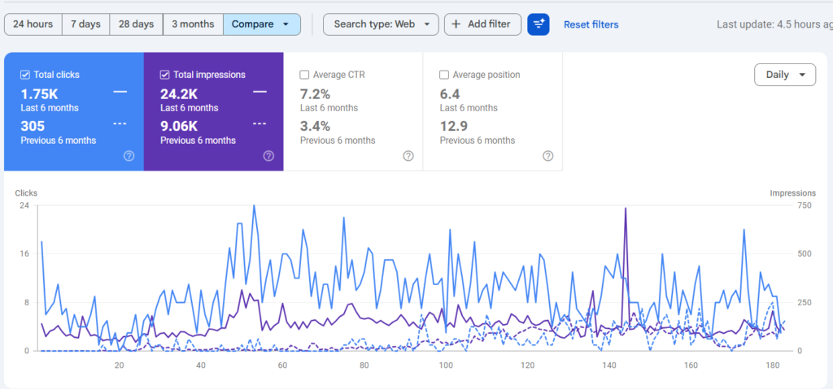Click help icon in Average position card
833x389 pixels.
tap(548, 156)
